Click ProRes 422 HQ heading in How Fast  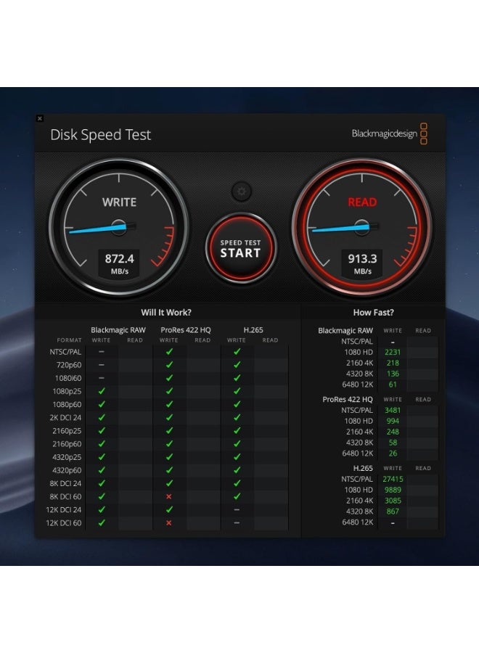click(x=348, y=399)
